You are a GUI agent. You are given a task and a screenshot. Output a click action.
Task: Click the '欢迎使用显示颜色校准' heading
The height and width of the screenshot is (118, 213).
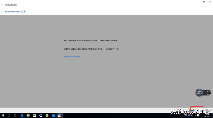pyautogui.click(x=15, y=12)
